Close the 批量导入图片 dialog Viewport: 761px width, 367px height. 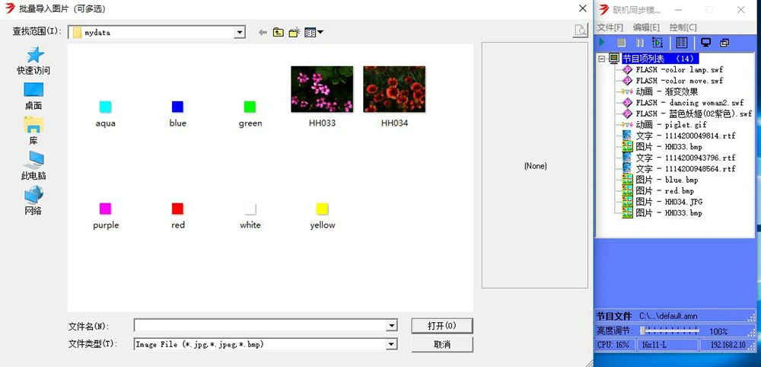tap(583, 8)
